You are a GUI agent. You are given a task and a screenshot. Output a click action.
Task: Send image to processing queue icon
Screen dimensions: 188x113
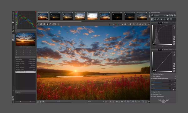pyautogui.click(x=40, y=101)
